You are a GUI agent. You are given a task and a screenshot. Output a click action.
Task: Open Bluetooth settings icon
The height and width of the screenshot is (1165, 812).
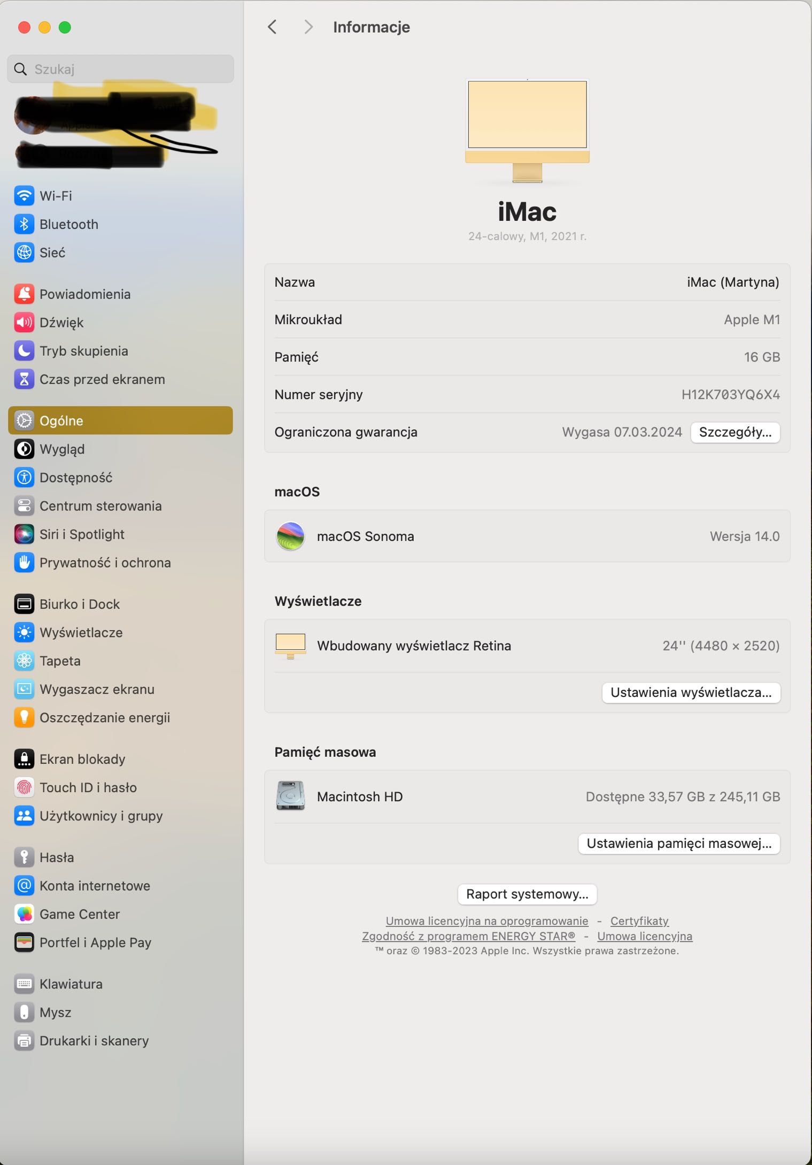[x=24, y=224]
